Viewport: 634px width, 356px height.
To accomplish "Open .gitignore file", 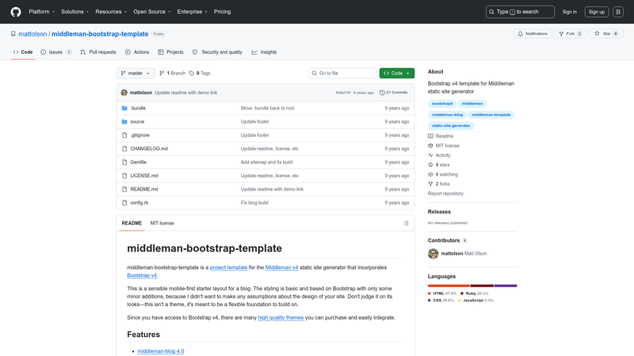I will pyautogui.click(x=140, y=135).
